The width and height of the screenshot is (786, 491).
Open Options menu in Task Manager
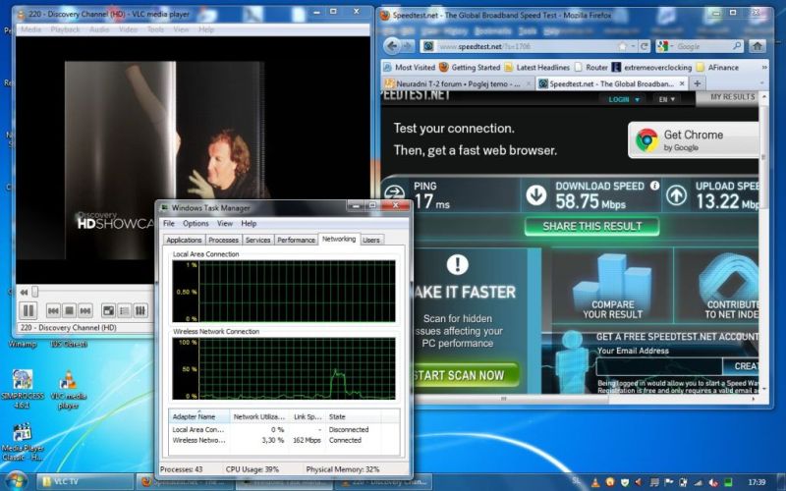[x=196, y=223]
